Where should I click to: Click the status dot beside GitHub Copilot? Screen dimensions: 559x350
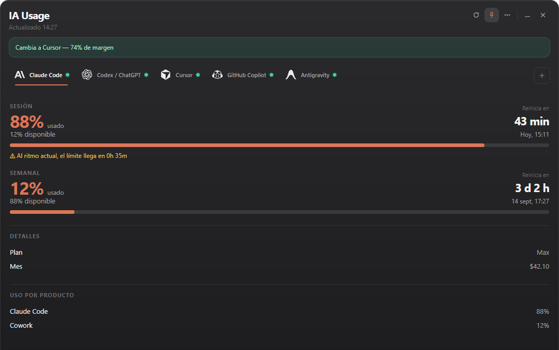click(x=271, y=75)
